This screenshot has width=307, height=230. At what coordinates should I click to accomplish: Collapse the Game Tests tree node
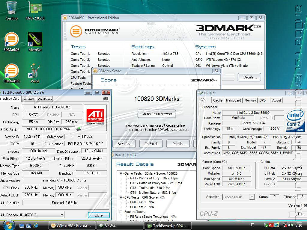pos(121,173)
